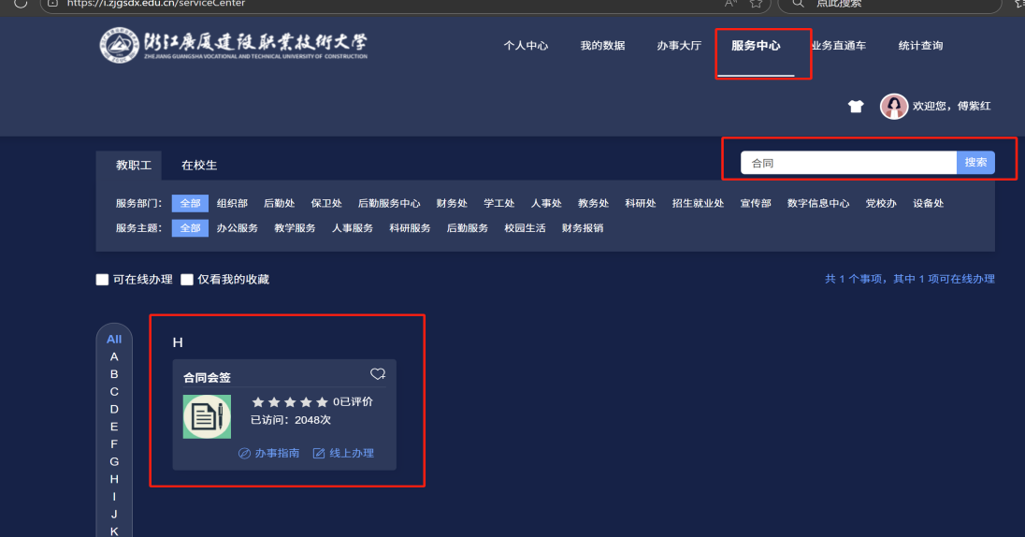The height and width of the screenshot is (537, 1025).
Task: Click the fifth rating star on 合同会签
Action: (322, 402)
